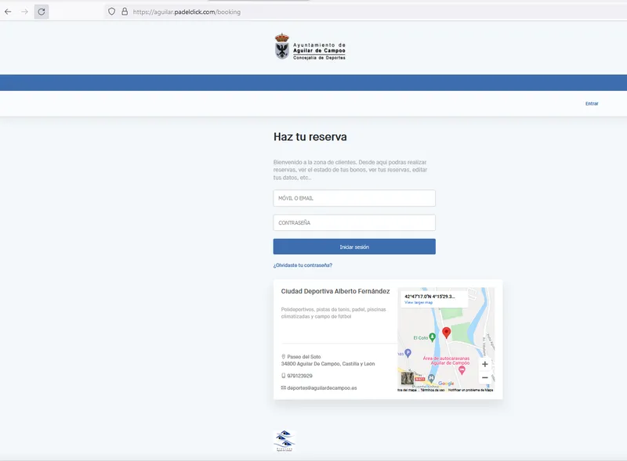This screenshot has width=627, height=461.
Task: Click the Paseo del Soto address text
Action: pyautogui.click(x=304, y=357)
